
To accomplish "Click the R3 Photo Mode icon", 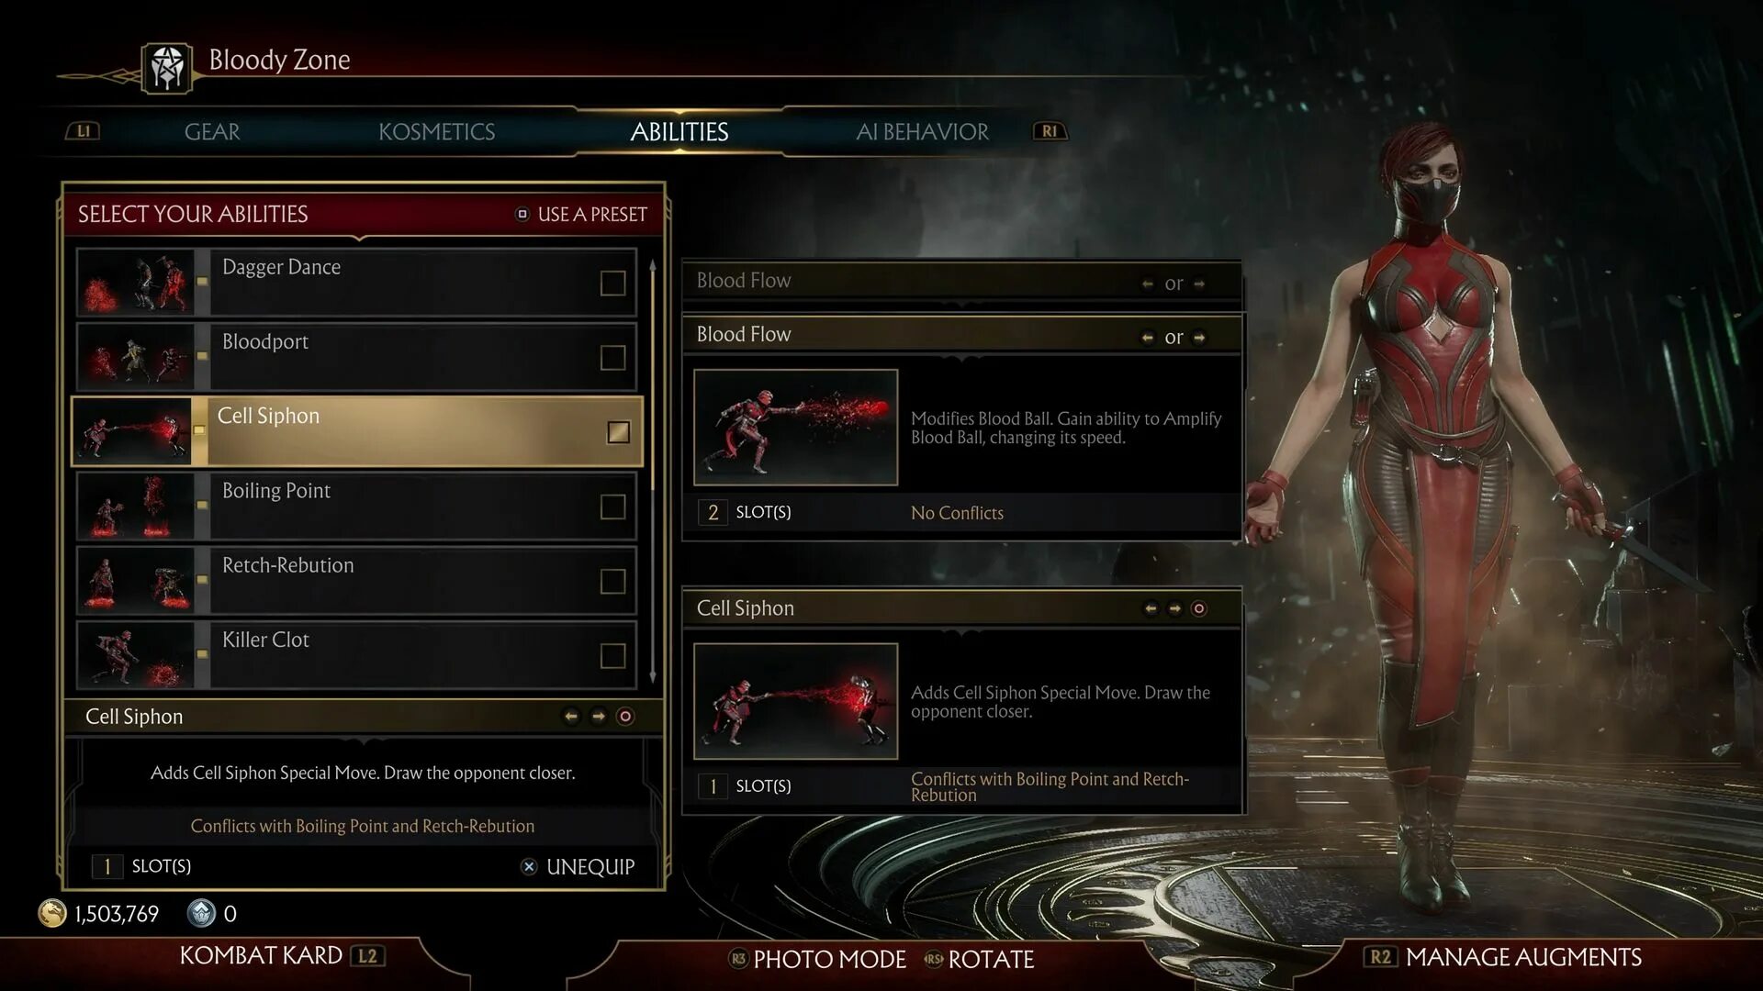I will 738,959.
